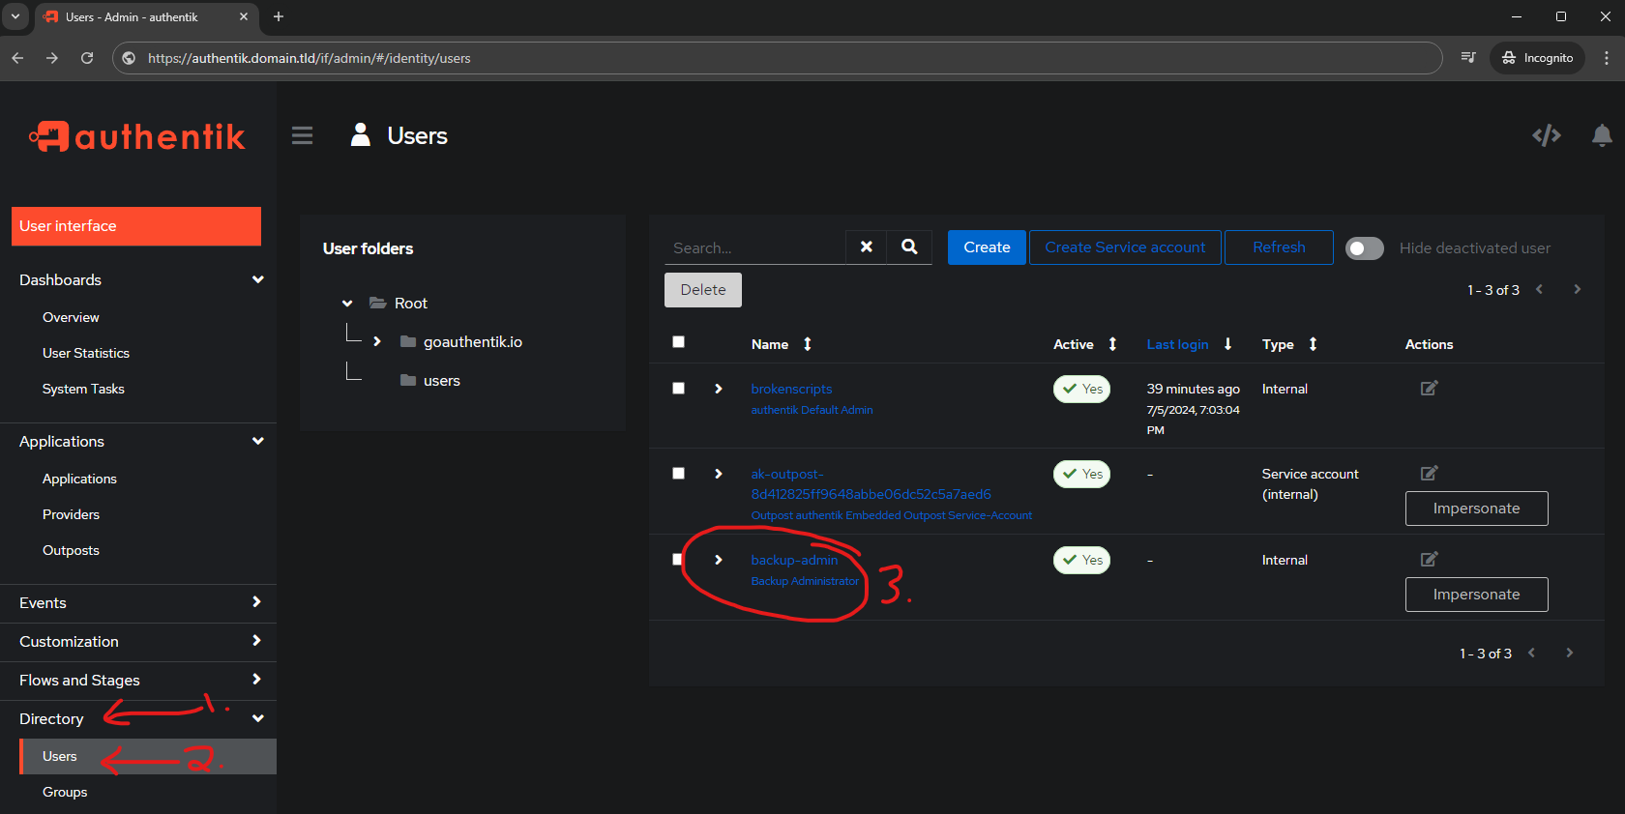Open Groups page in Directory
Viewport: 1625px width, 814px height.
[x=65, y=792]
